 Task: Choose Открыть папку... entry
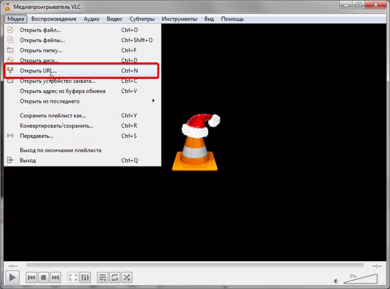[82, 51]
